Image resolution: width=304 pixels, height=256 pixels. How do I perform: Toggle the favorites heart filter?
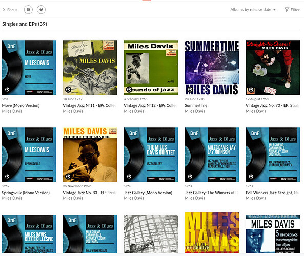(41, 10)
